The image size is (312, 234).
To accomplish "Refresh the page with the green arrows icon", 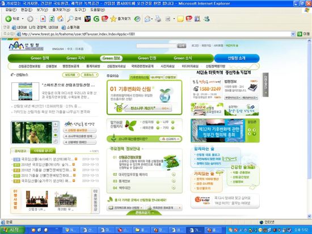I will tap(52, 19).
